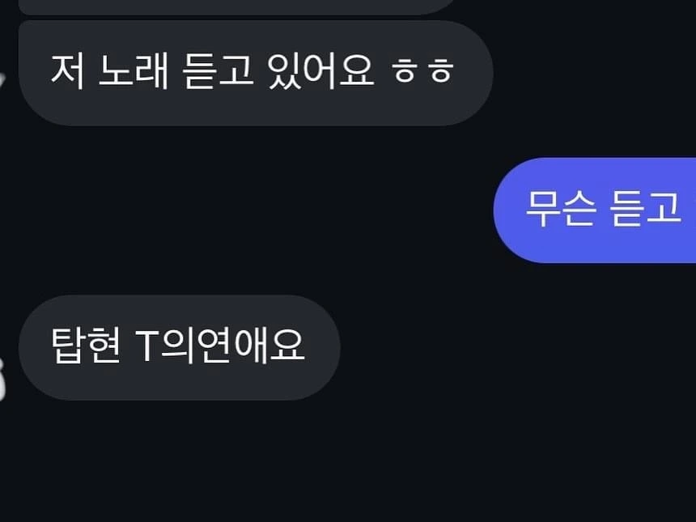Click 'T의연애요' in the last message
The image size is (696, 522).
(220, 346)
